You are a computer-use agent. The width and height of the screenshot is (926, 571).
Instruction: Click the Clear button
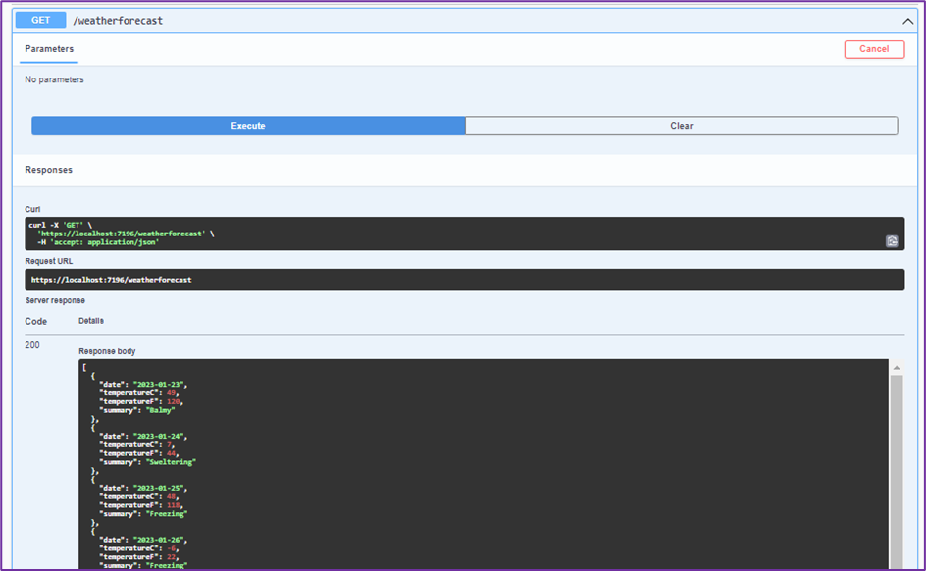[x=682, y=126]
